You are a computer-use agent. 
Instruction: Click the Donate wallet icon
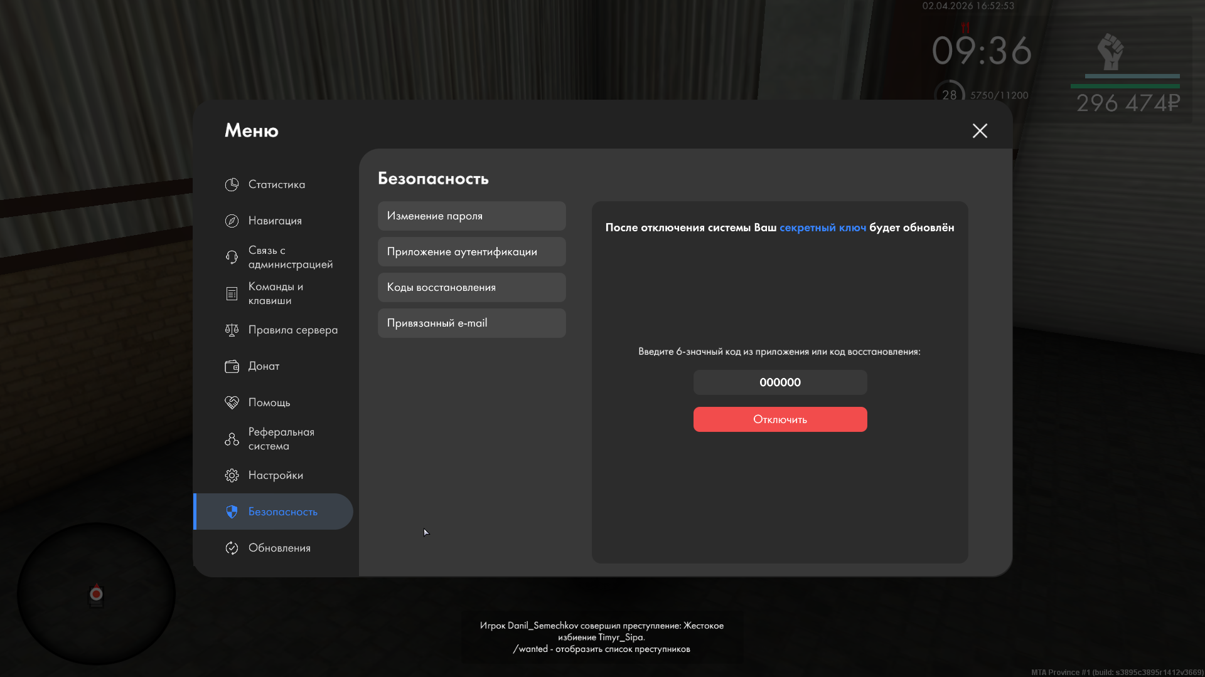pos(232,366)
